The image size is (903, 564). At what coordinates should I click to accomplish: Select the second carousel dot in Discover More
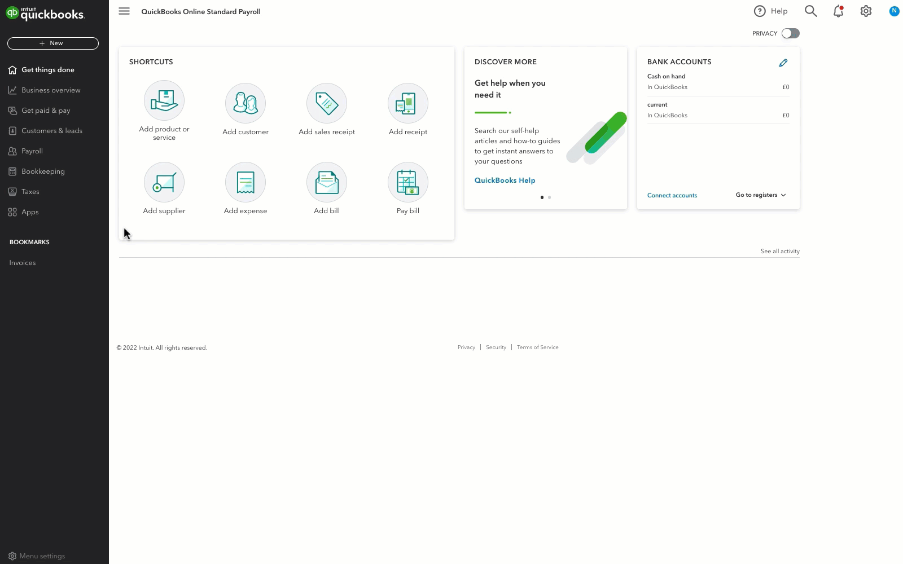click(x=549, y=197)
